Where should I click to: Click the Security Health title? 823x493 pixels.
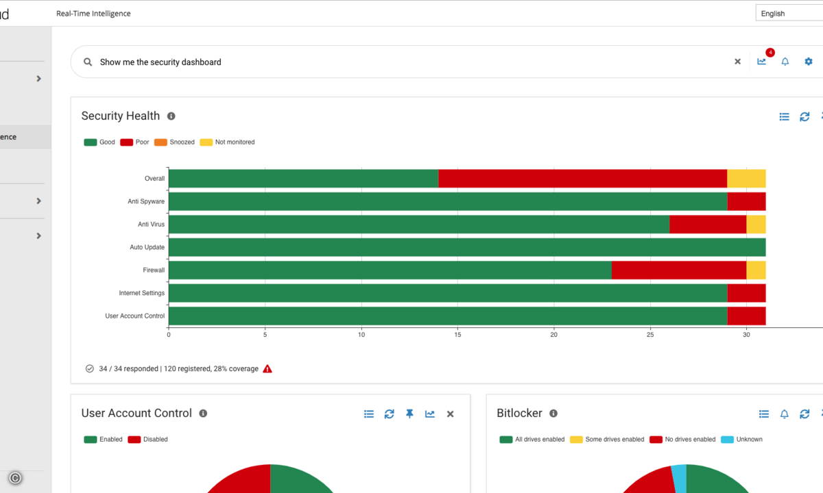pos(121,116)
